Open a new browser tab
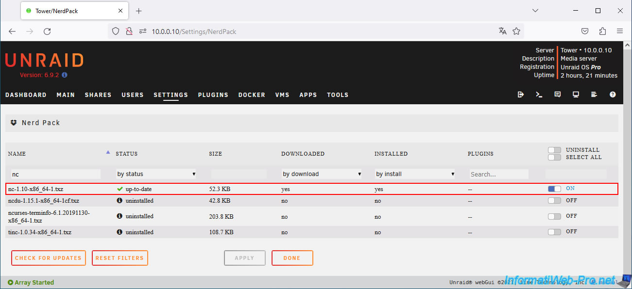 pyautogui.click(x=138, y=11)
